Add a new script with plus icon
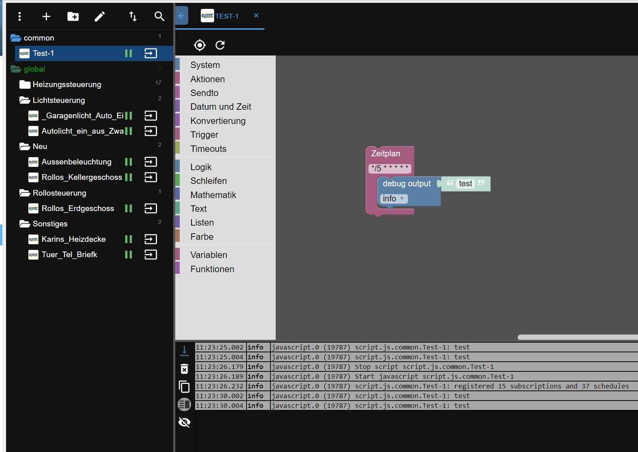The image size is (638, 452). (46, 16)
